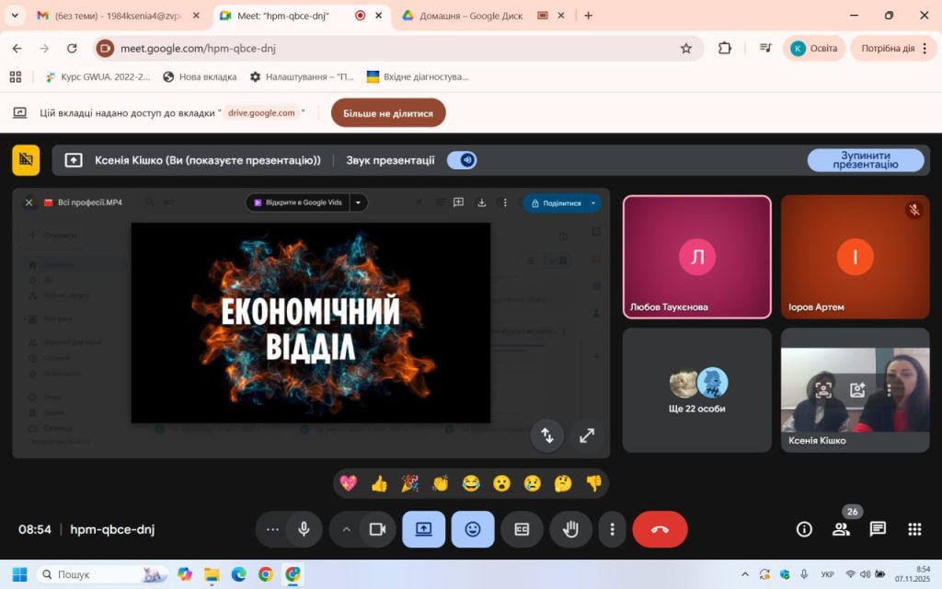
Task: Switch to the Gmail browser tab
Action: tap(106, 16)
